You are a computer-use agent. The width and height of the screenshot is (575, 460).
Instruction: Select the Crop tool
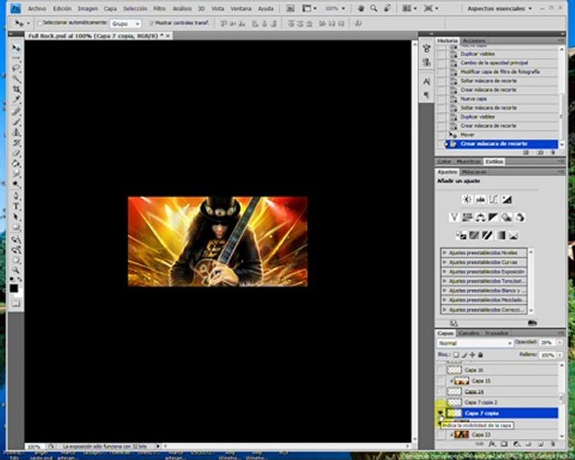16,89
